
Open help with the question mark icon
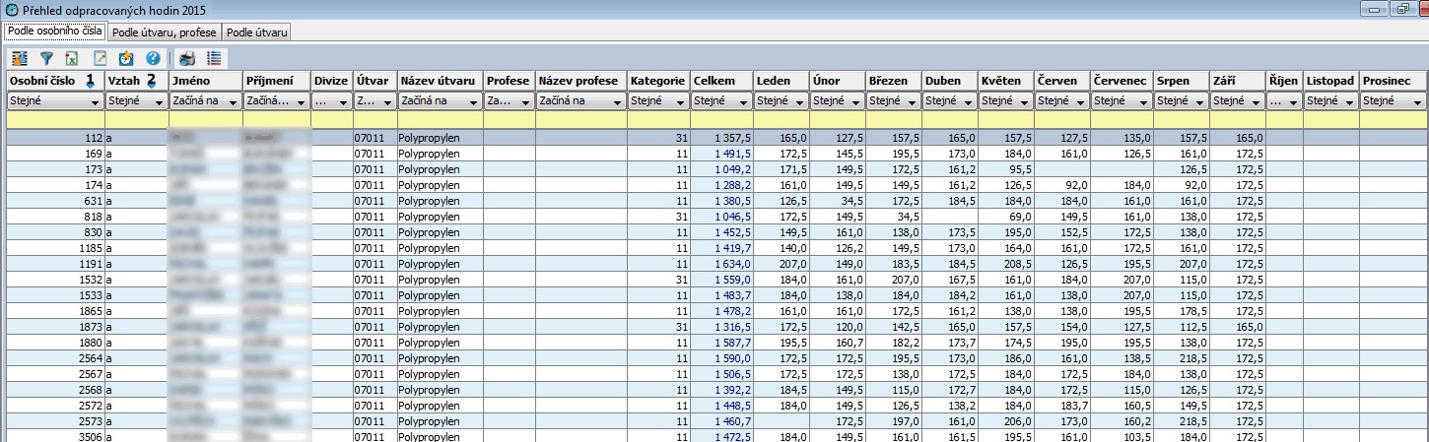[153, 58]
